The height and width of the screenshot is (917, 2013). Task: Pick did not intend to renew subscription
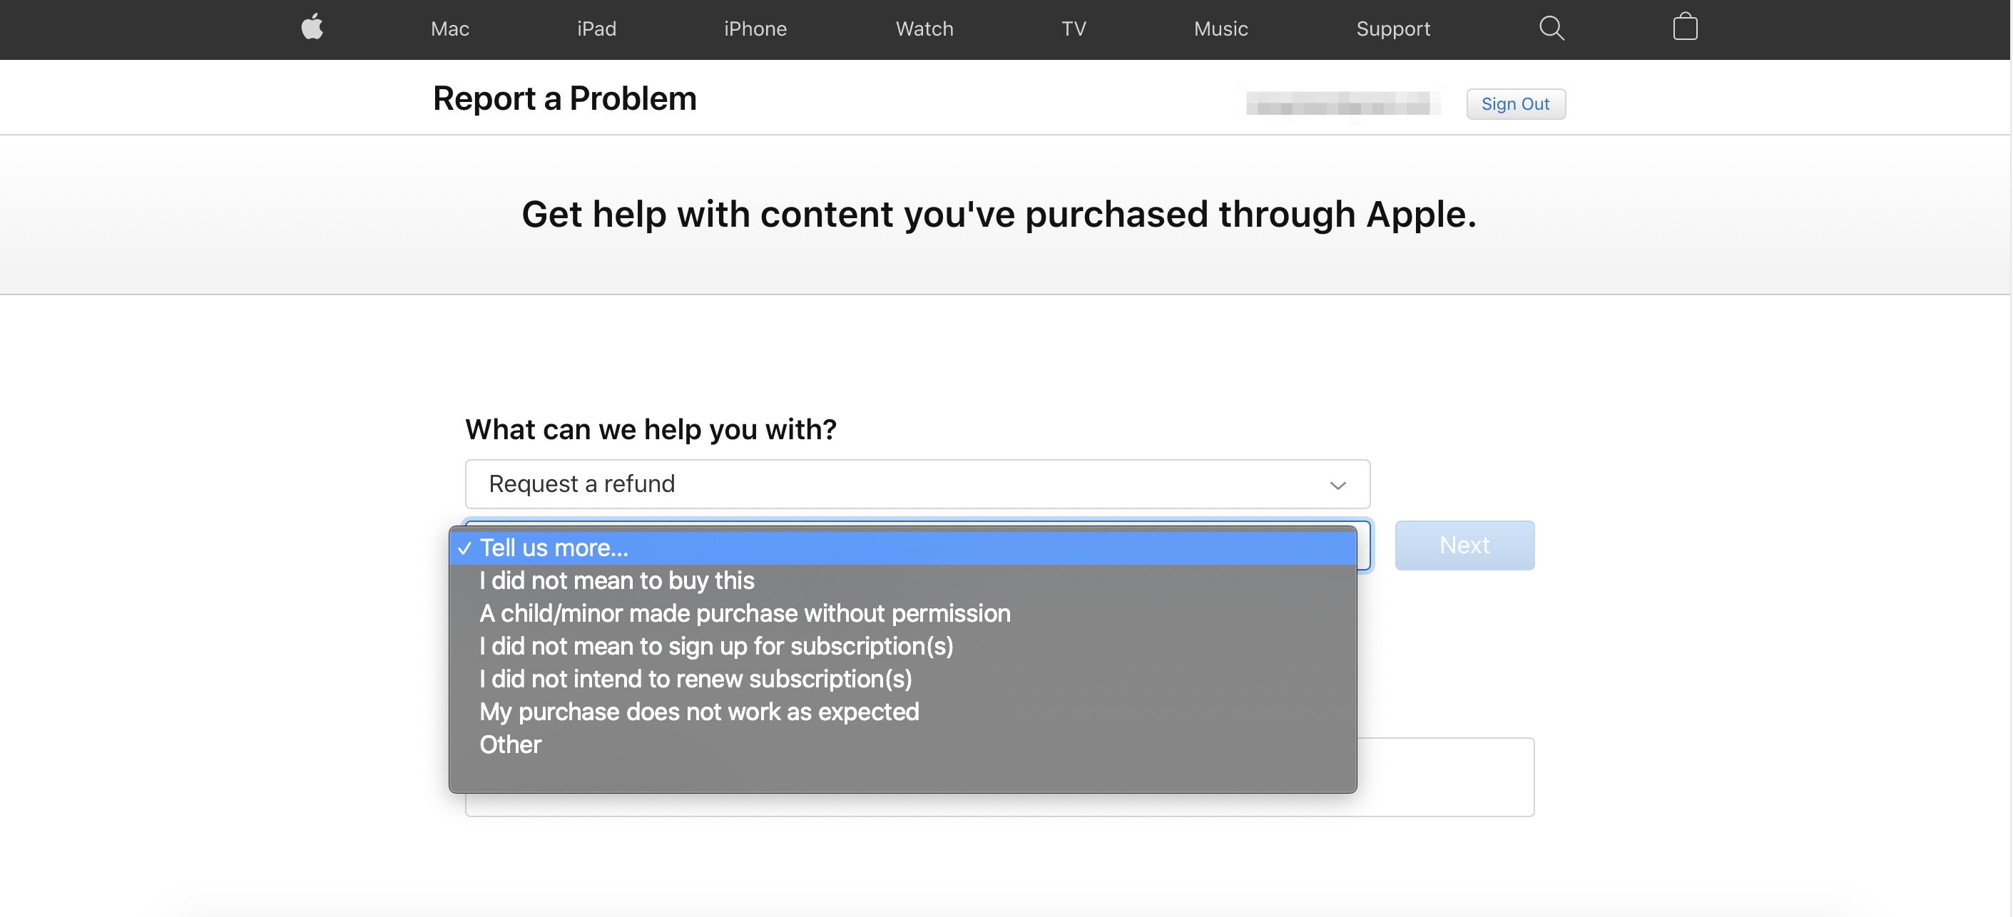point(902,679)
